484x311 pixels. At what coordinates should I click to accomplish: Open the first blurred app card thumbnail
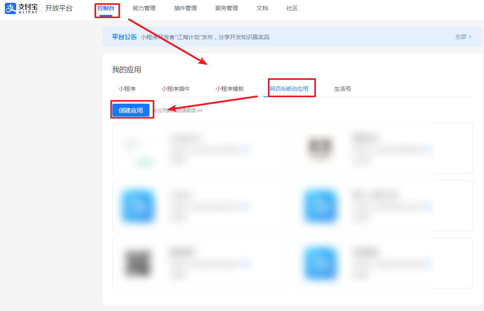tap(138, 148)
